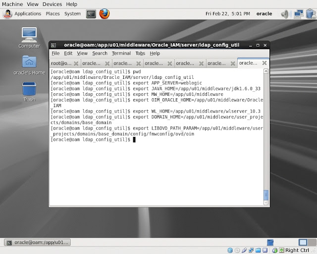This screenshot has height=254, width=317.
Task: Open the oracle user menu in the top panel
Action: pyautogui.click(x=264, y=14)
